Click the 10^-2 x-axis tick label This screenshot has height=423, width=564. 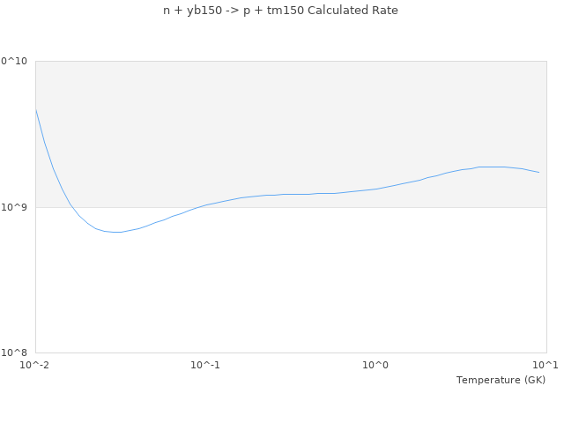coord(34,365)
